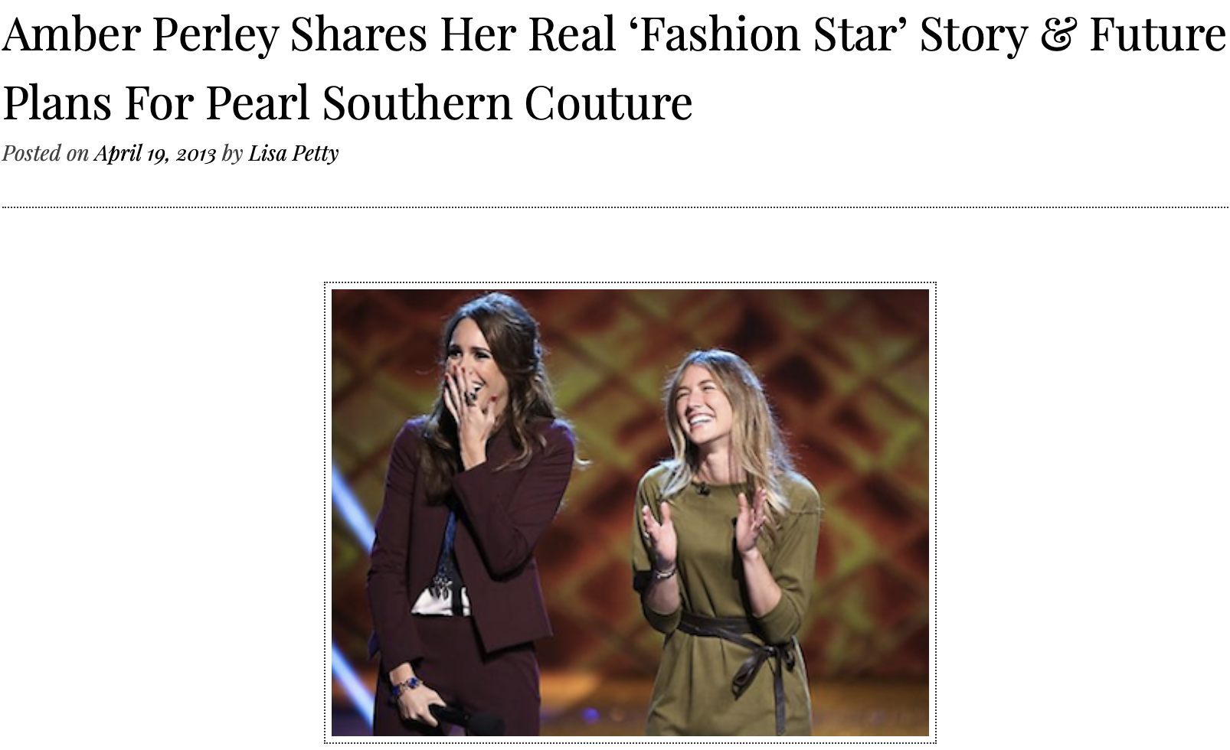
Task: Click 'Plans For' at second headline line
Action: [x=98, y=103]
